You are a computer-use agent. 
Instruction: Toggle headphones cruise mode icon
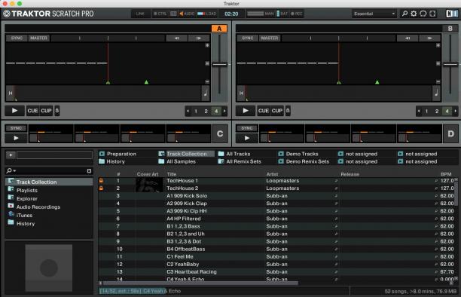click(423, 14)
